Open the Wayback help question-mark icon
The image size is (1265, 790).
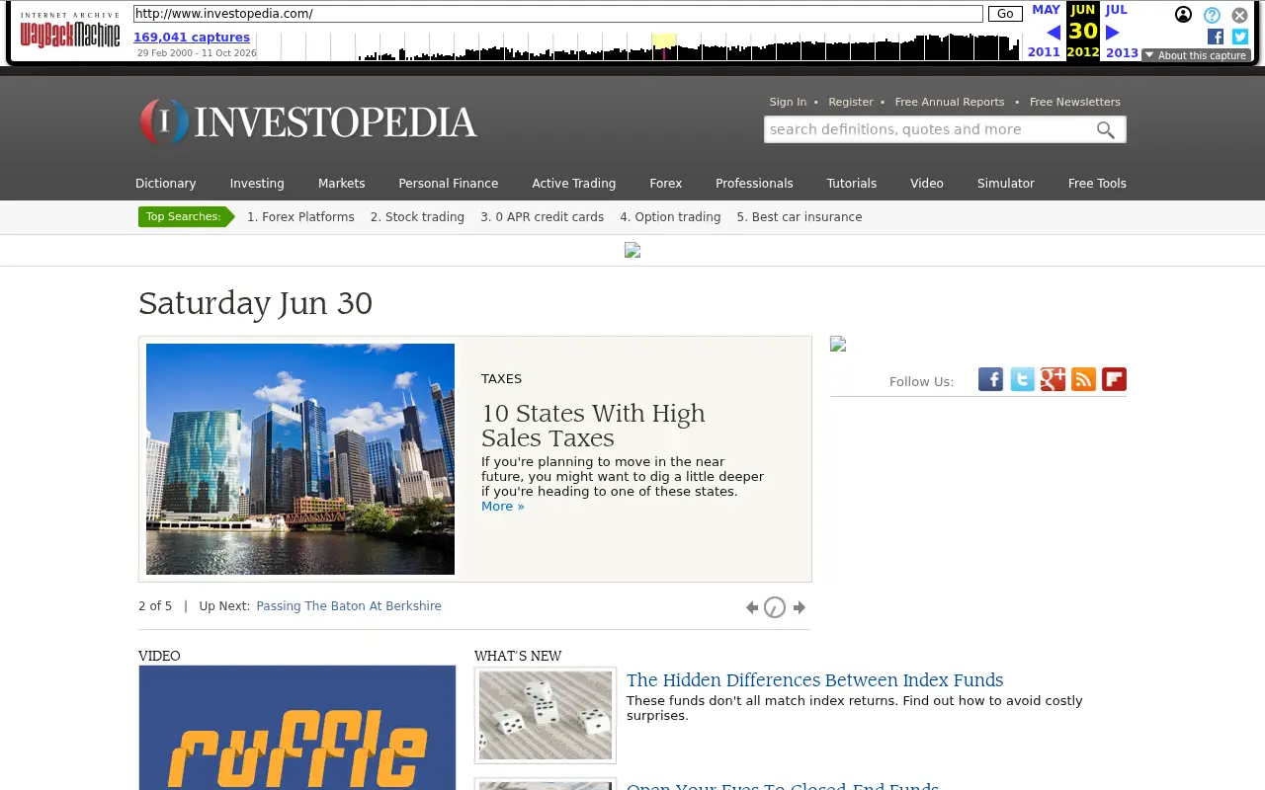pyautogui.click(x=1212, y=15)
